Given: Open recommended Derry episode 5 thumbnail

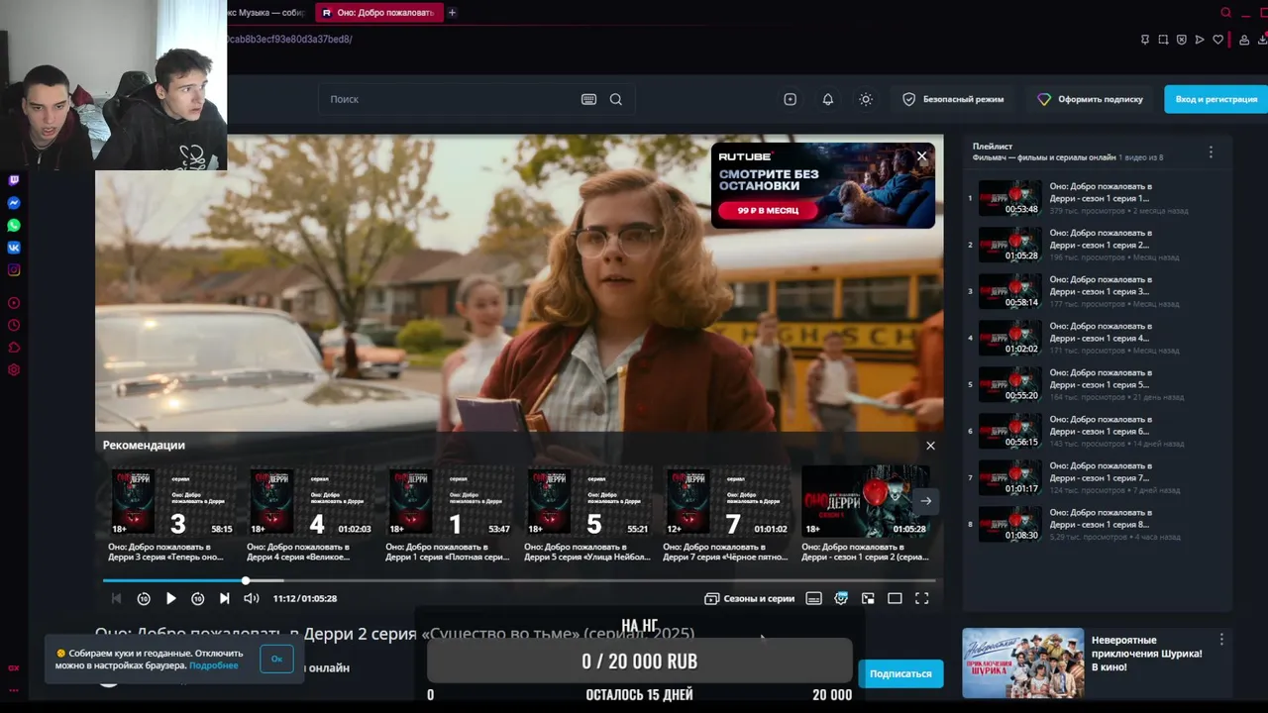Looking at the screenshot, I should 588,501.
